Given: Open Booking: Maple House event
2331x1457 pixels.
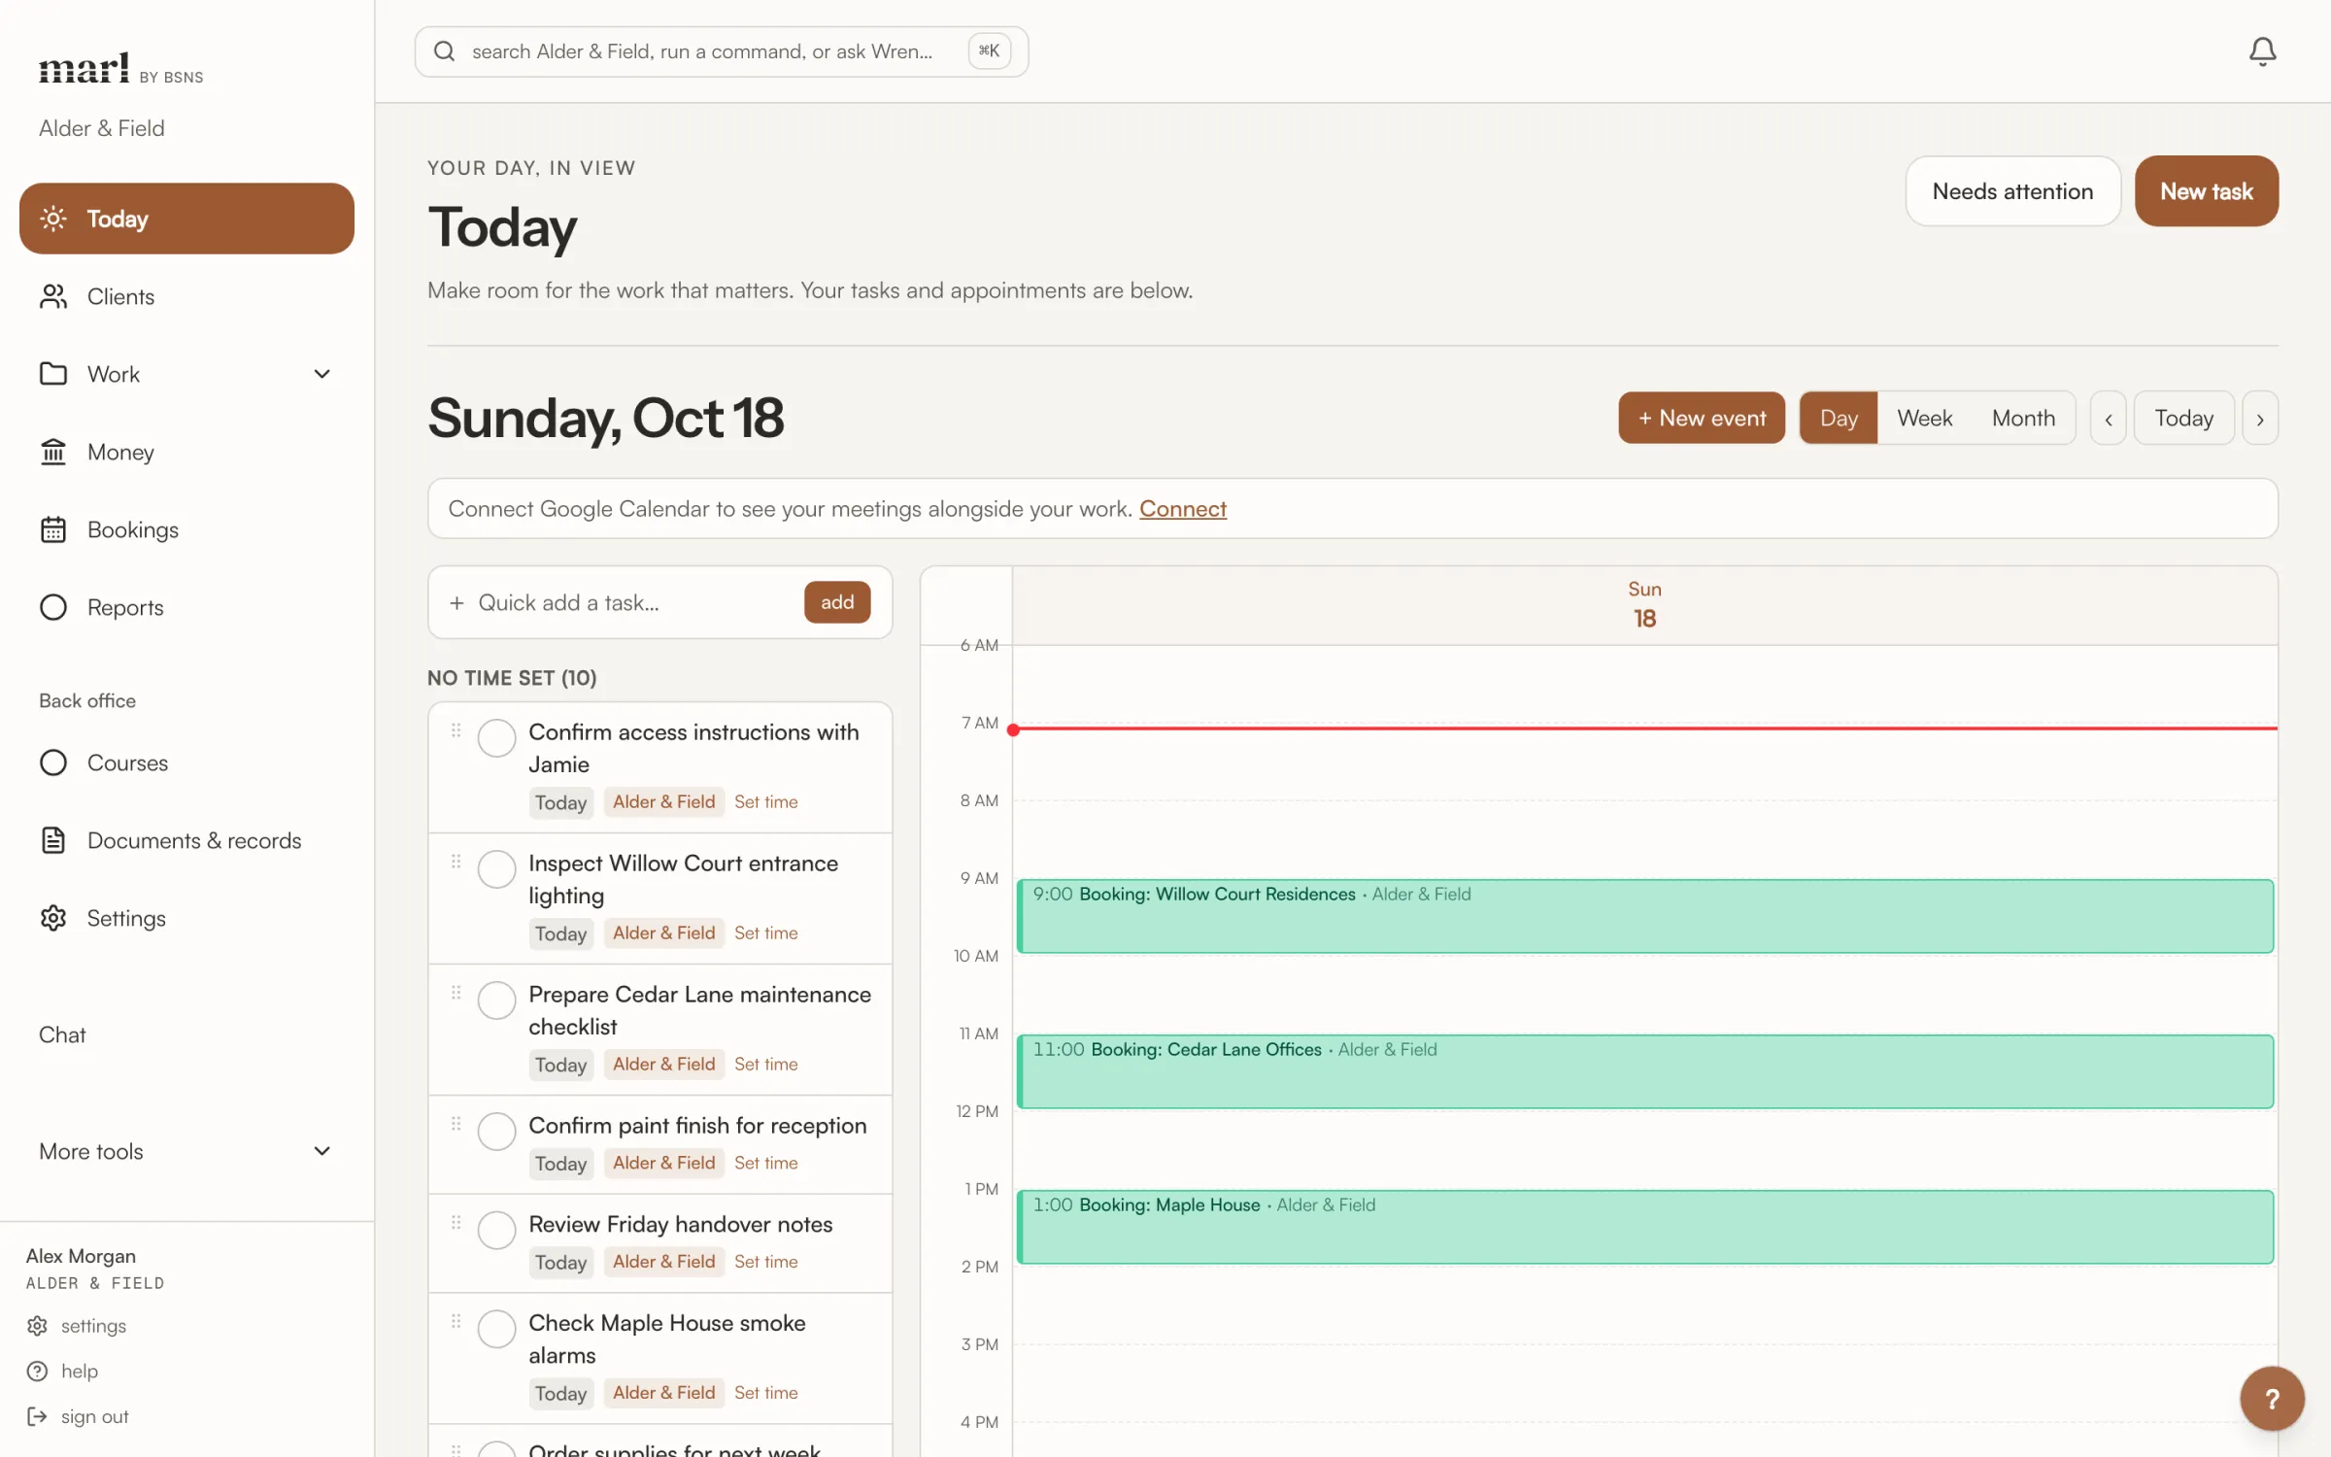Looking at the screenshot, I should tap(1644, 1227).
